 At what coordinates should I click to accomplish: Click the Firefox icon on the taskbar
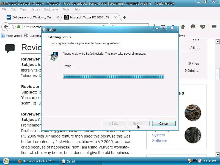pos(20,161)
